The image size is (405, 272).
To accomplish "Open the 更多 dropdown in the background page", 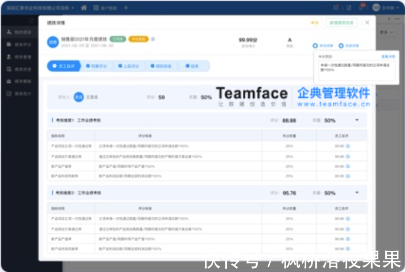I will [386, 32].
